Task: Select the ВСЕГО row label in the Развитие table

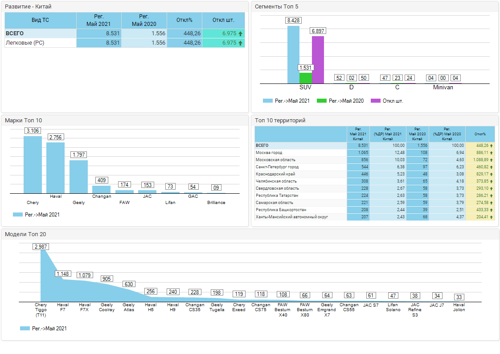Action: point(15,33)
